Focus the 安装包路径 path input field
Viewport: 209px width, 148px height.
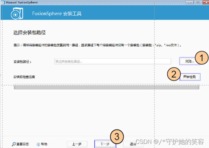(x=113, y=61)
